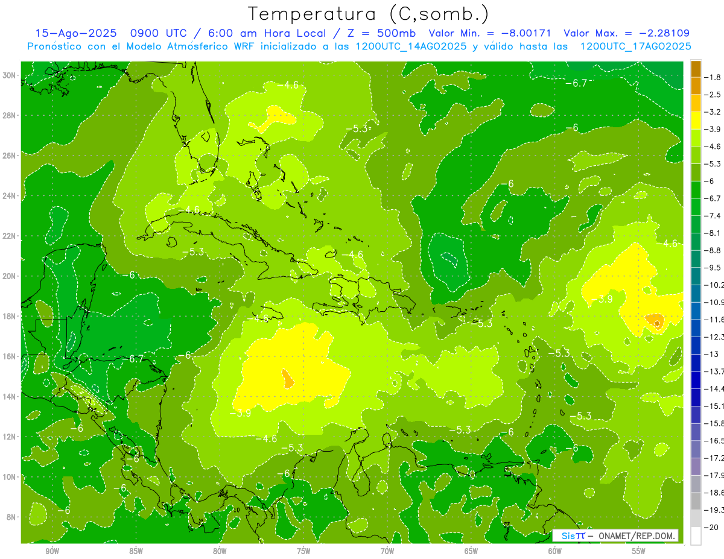Viewport: 724px width, 559px height.
Task: Click the '60W' longitude axis label
Action: (555, 551)
